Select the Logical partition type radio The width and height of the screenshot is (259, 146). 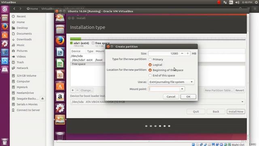pyautogui.click(x=150, y=65)
